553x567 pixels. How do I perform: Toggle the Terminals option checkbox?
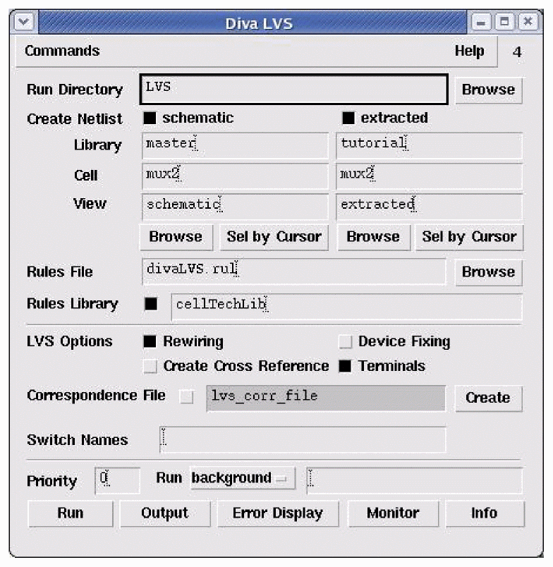[x=345, y=366]
